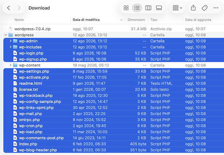Screen dimensions: 224x155
Task: Click the 405 byte size value
Action: coord(138,144)
